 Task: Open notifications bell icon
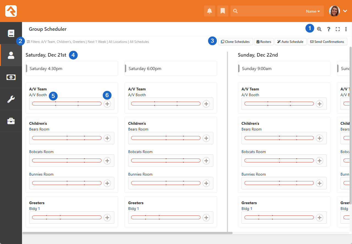tap(210, 11)
